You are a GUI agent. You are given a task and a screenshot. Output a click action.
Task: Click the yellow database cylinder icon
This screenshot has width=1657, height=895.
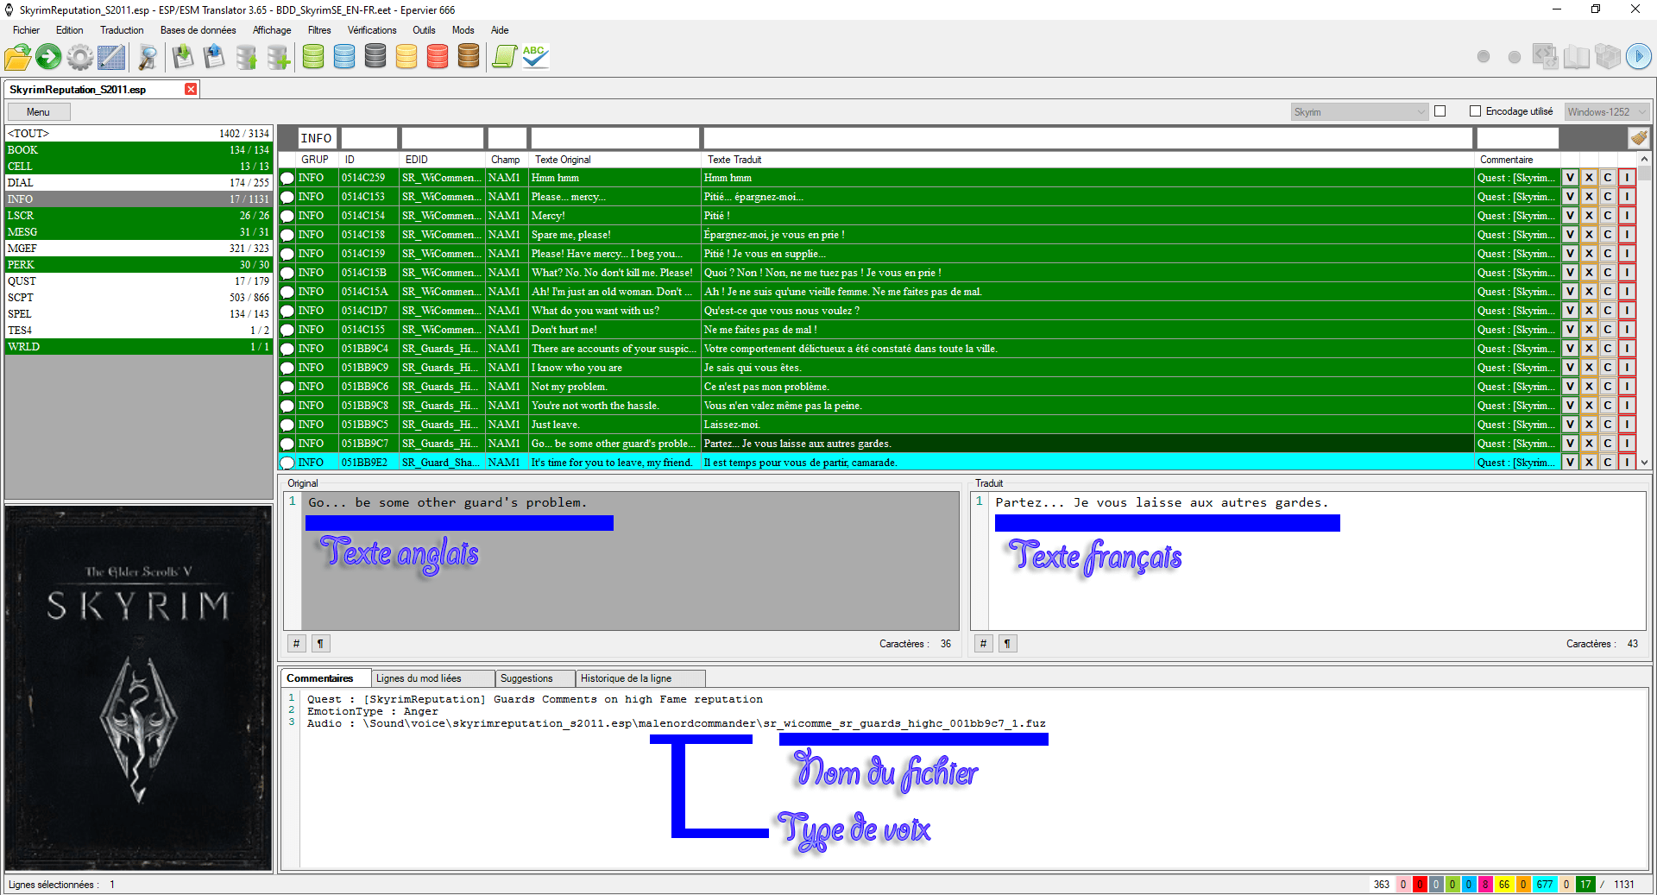tap(406, 57)
